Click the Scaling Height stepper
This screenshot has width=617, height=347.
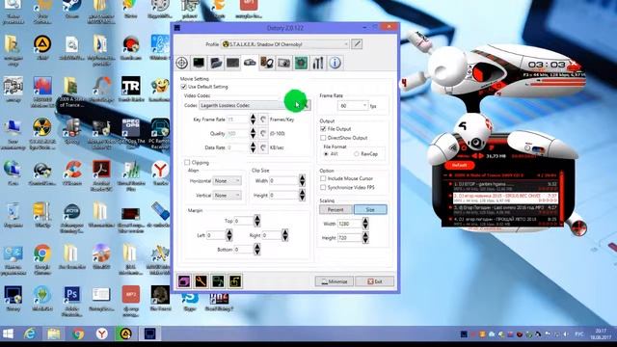(365, 238)
